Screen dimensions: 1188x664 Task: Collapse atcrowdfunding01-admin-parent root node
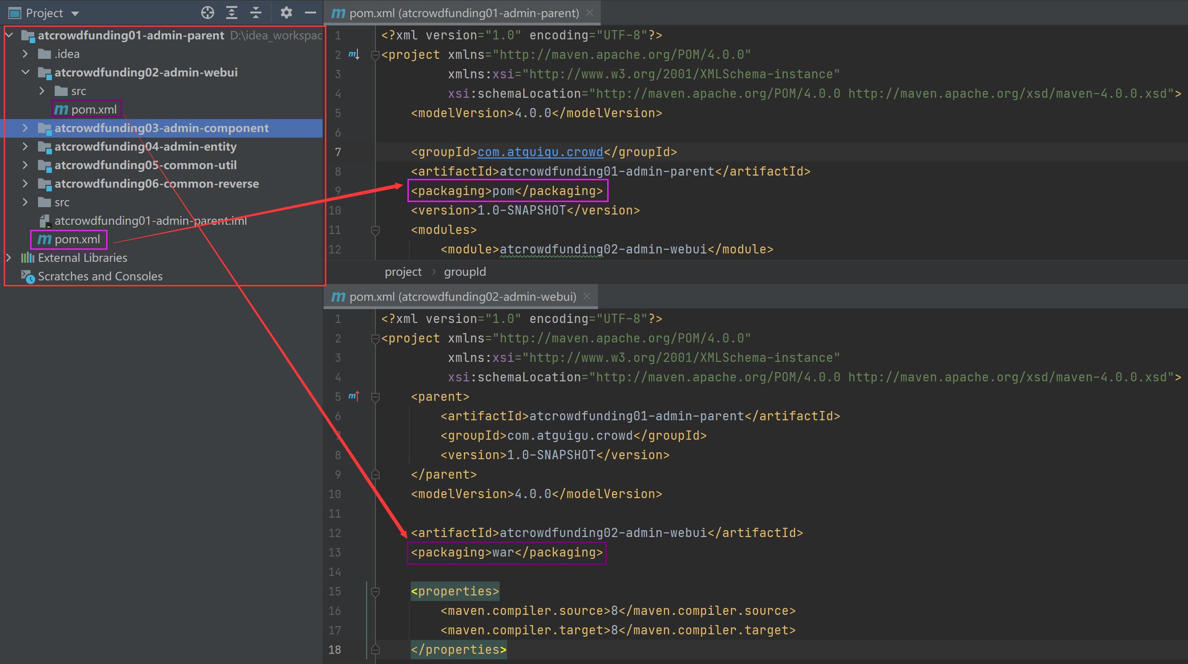9,35
